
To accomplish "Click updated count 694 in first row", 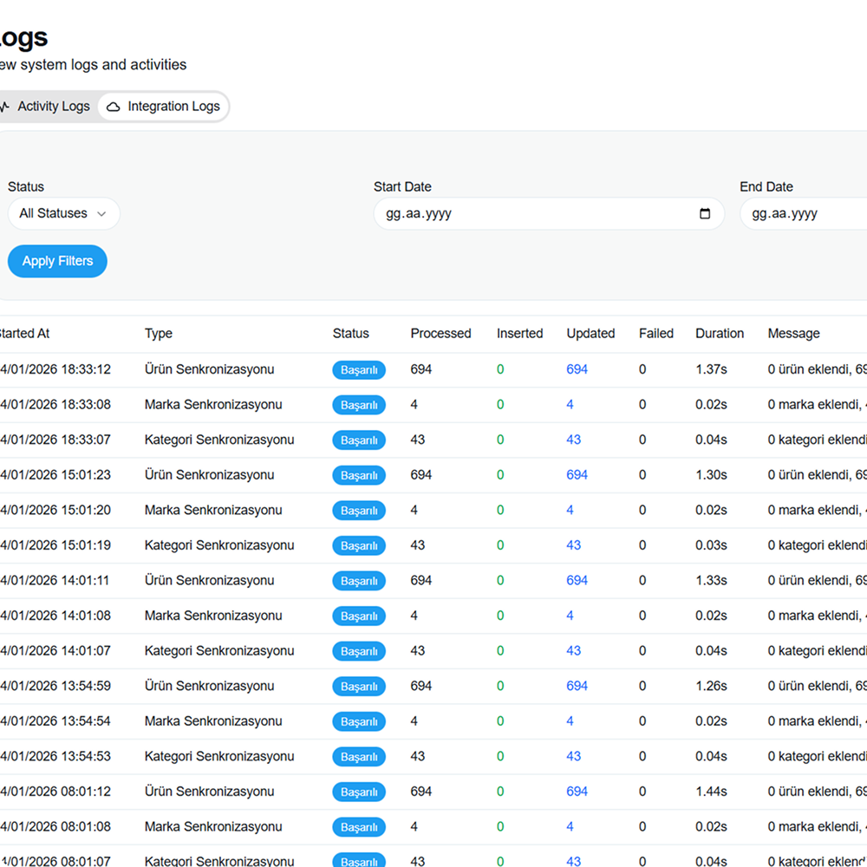I will pyautogui.click(x=577, y=369).
